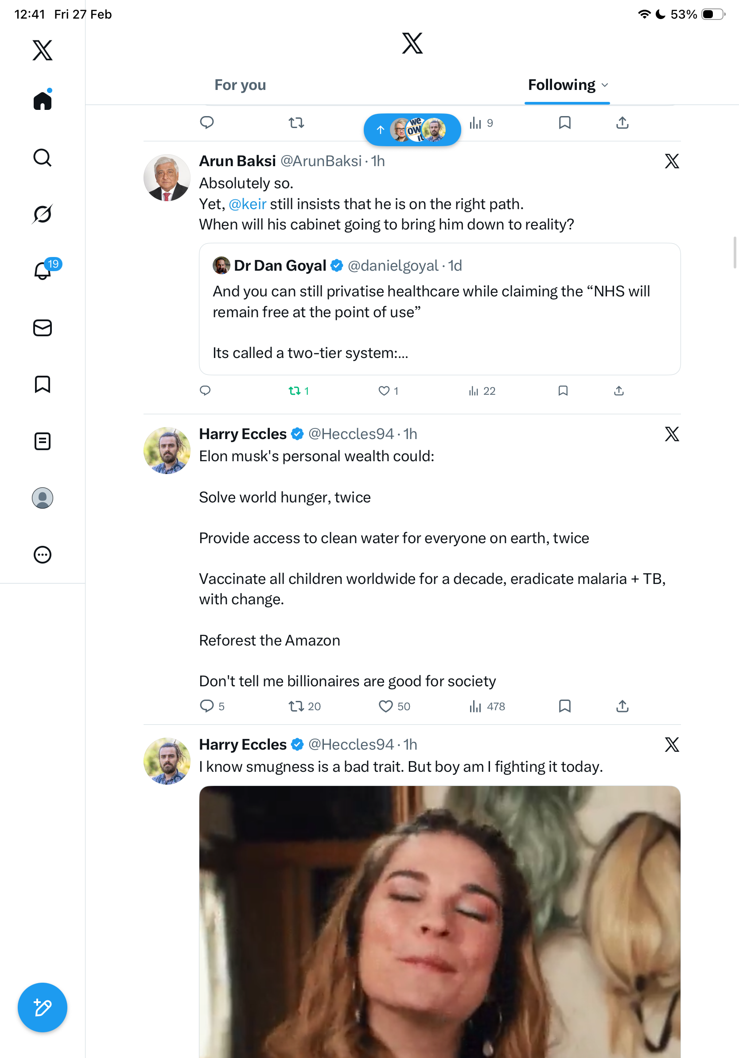Open the More options circle icon

tap(43, 555)
